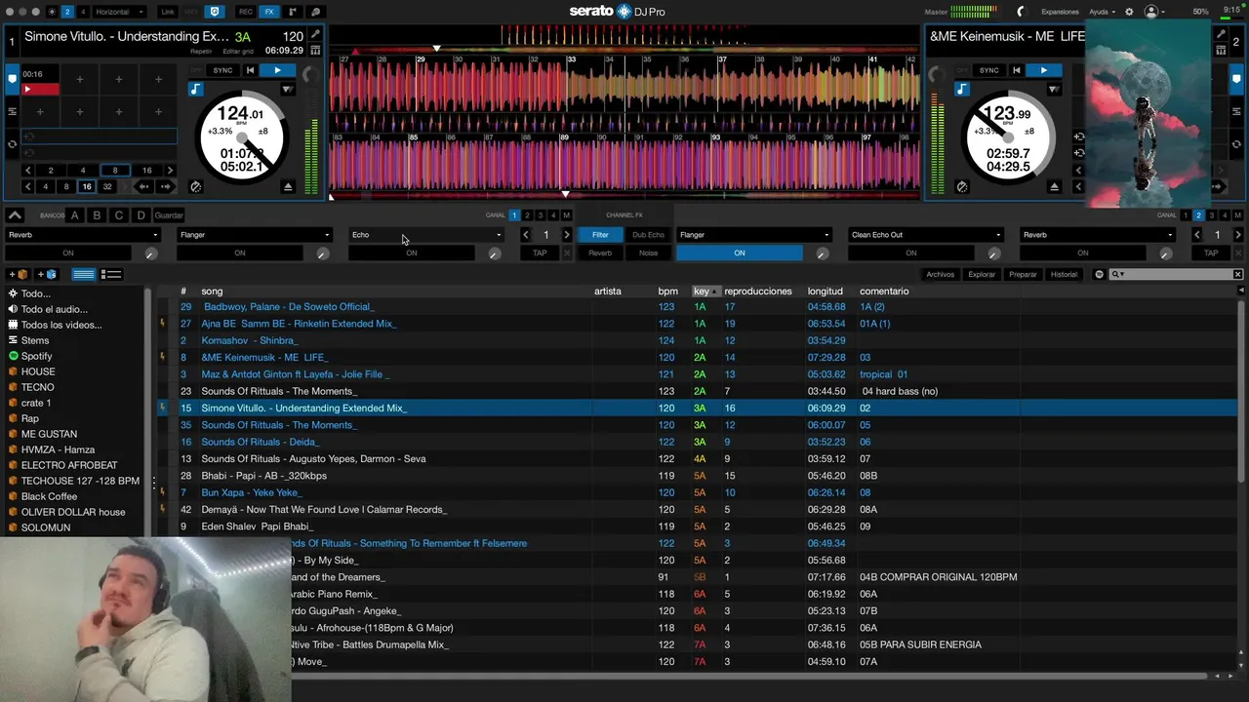Switch to album art list view icon
This screenshot has height=702, width=1249.
(x=111, y=274)
